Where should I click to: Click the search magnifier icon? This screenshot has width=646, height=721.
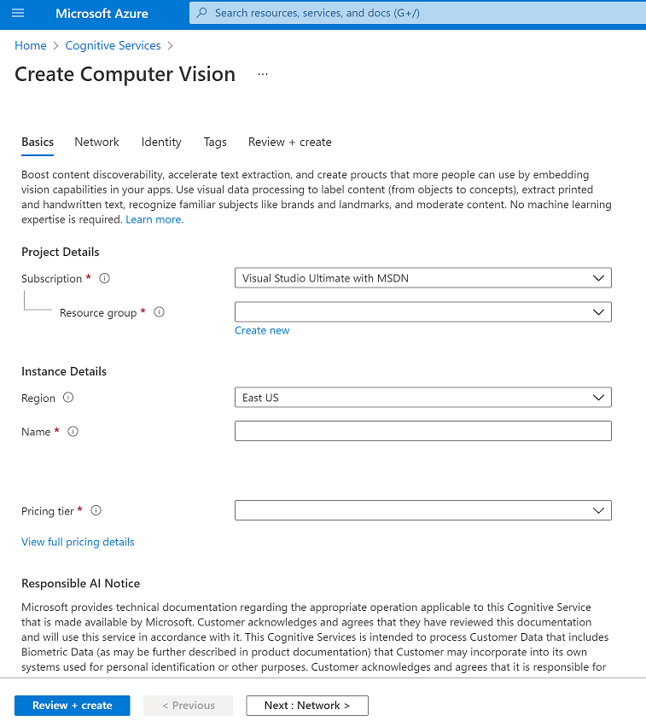(x=202, y=13)
